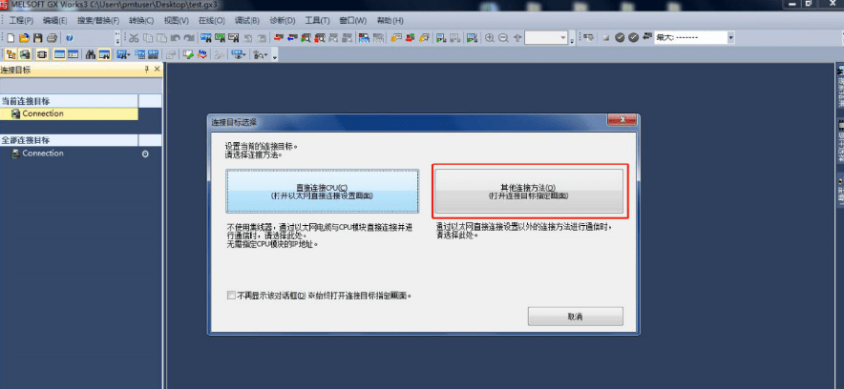Click the Copy icon in toolbar
The width and height of the screenshot is (844, 389).
click(x=147, y=38)
